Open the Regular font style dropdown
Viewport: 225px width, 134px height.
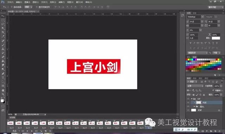216,17
